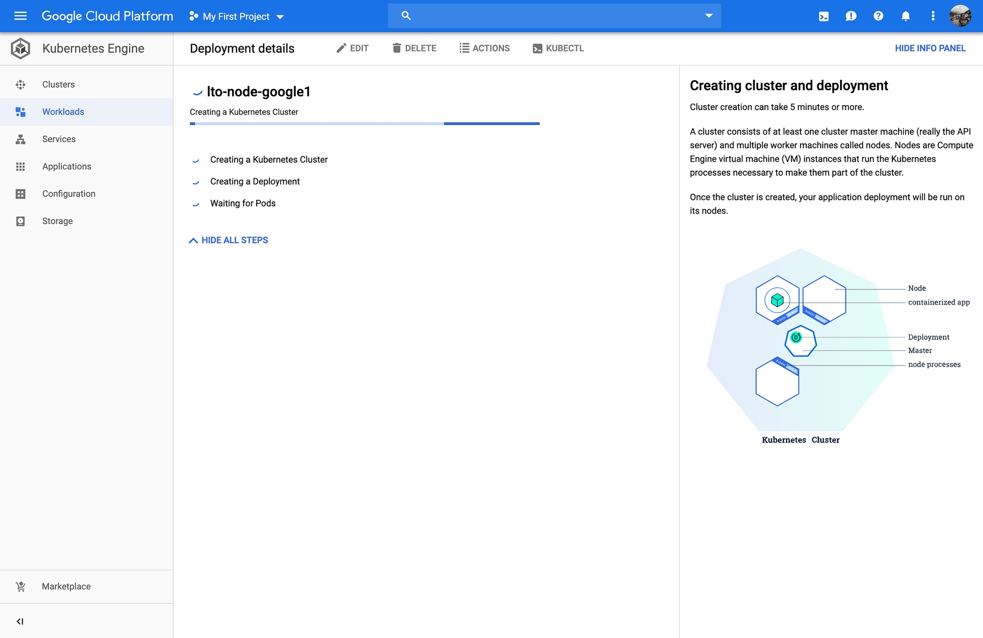Click the Storage disk icon
Viewport: 983px width, 638px height.
(20, 221)
